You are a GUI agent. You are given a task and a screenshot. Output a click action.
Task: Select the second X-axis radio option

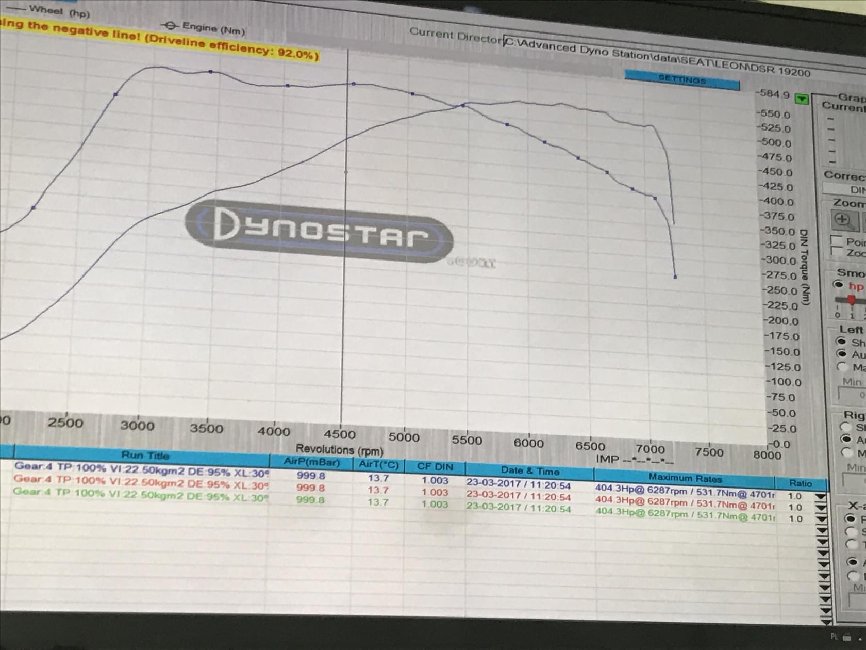pyautogui.click(x=852, y=532)
